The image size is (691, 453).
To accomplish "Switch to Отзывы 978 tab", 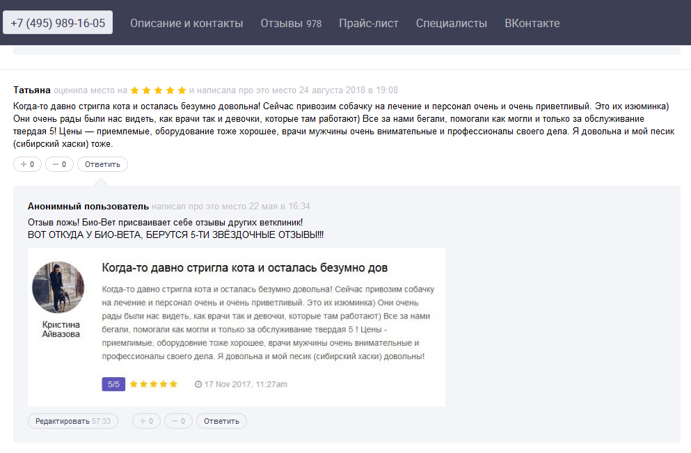I will 291,23.
